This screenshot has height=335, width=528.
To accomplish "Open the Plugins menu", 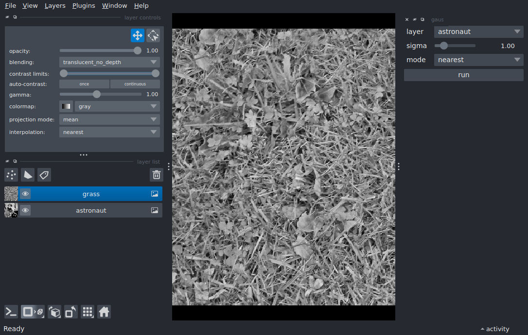I will (x=84, y=6).
